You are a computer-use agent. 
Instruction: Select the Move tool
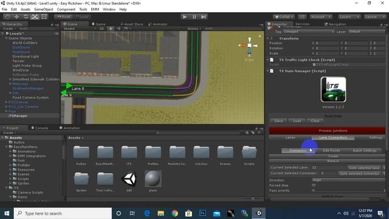(x=16, y=17)
